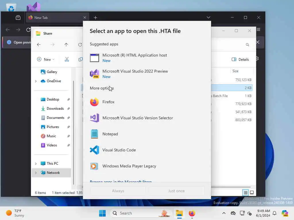This screenshot has height=220, width=294.
Task: Open File Explorer from the taskbar
Action: [179, 213]
